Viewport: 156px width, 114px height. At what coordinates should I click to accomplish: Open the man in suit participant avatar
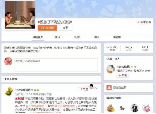(x=135, y=108)
